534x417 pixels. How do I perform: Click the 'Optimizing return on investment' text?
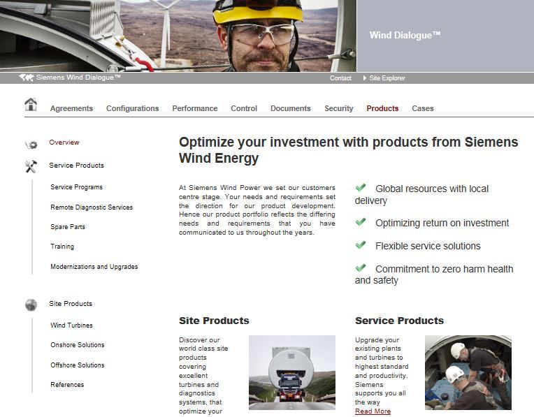(x=442, y=223)
